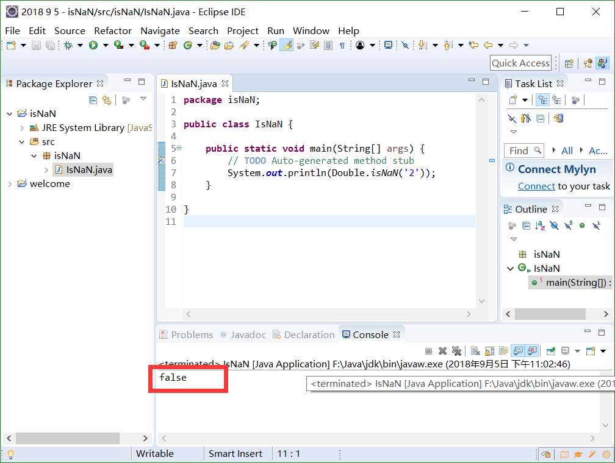This screenshot has height=463, width=615.
Task: Toggle Hide Static Members in Outline
Action: (569, 225)
